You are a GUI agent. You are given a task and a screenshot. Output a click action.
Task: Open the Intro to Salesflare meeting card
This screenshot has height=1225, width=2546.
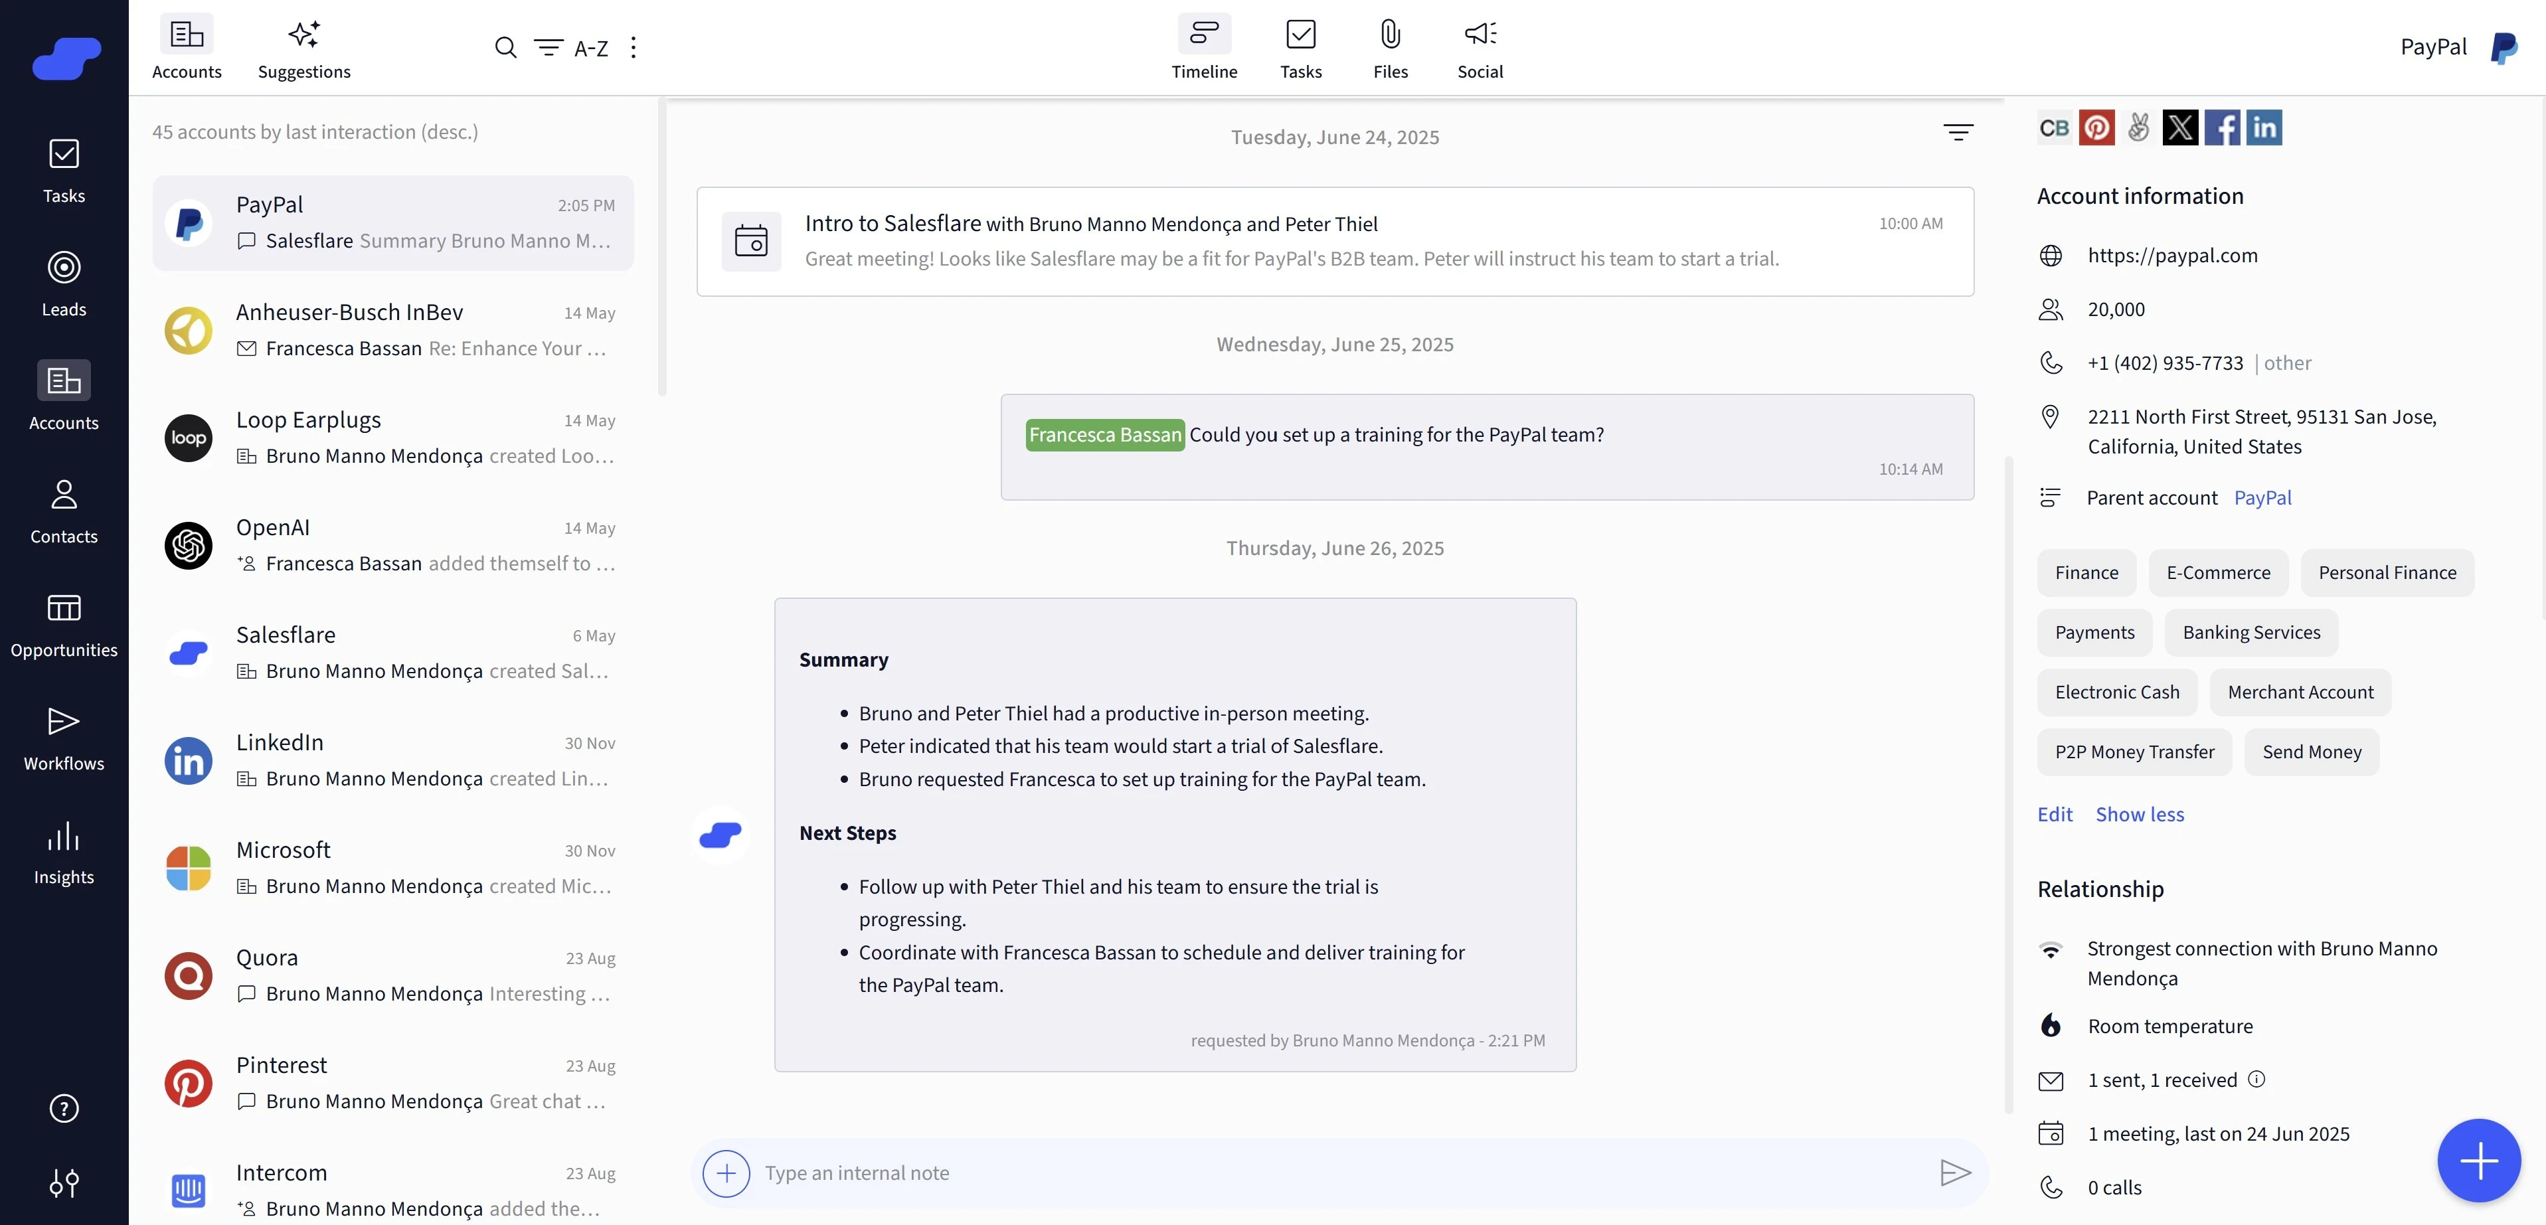pos(1335,242)
